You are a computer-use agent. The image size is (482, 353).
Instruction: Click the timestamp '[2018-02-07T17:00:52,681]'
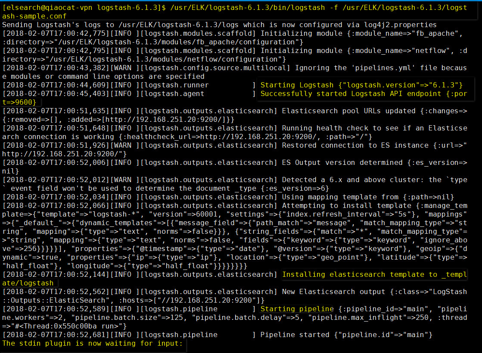point(56,334)
